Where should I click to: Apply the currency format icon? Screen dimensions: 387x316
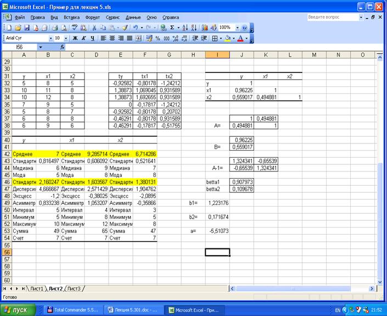pos(149,38)
